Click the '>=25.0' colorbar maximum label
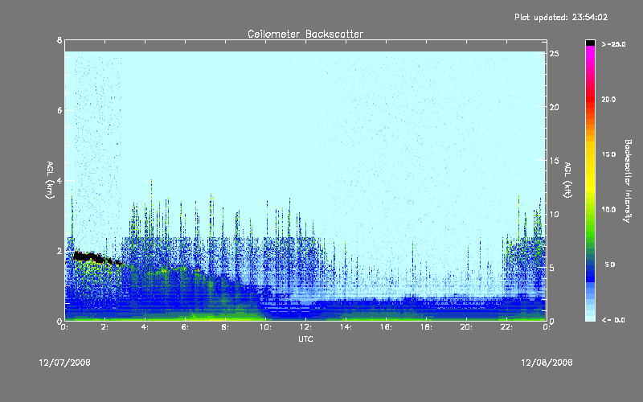Screen dimensions: 643x402 pyautogui.click(x=613, y=44)
